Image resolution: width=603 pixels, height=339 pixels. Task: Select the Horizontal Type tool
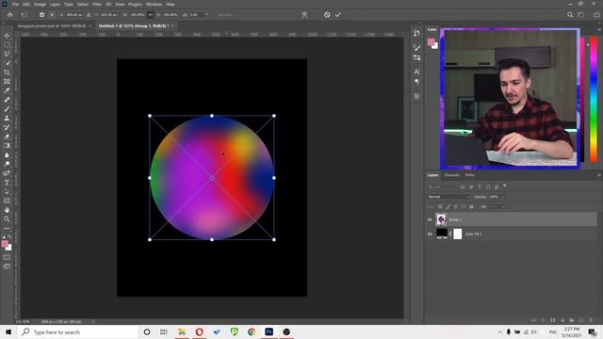click(x=7, y=183)
